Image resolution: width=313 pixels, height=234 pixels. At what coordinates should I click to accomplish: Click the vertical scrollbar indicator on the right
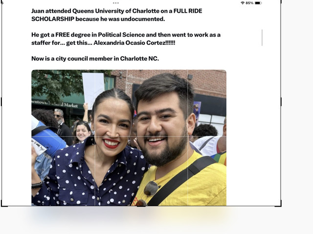[262, 38]
